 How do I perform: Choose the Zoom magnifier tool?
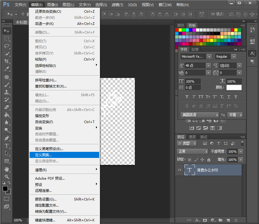7,176
